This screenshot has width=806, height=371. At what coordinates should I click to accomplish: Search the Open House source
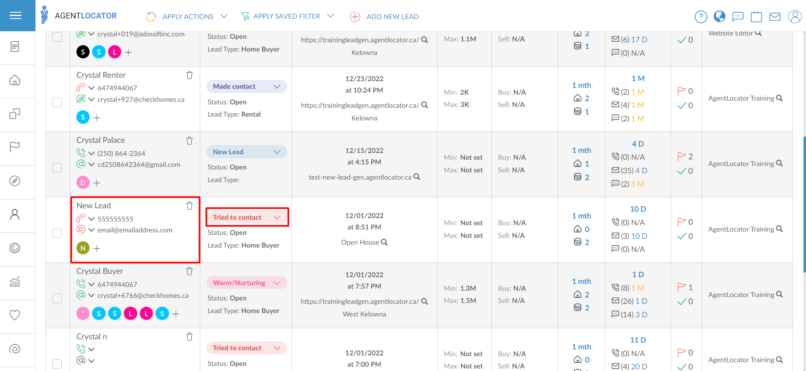[384, 242]
